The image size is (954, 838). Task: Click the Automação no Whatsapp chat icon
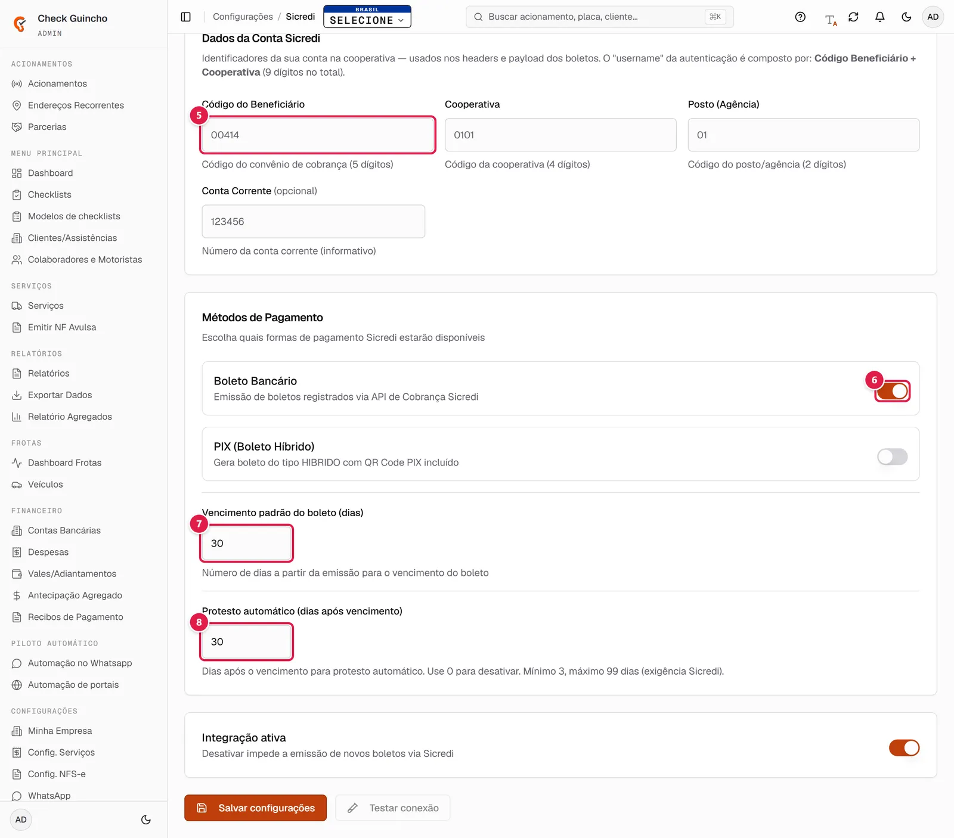click(17, 663)
